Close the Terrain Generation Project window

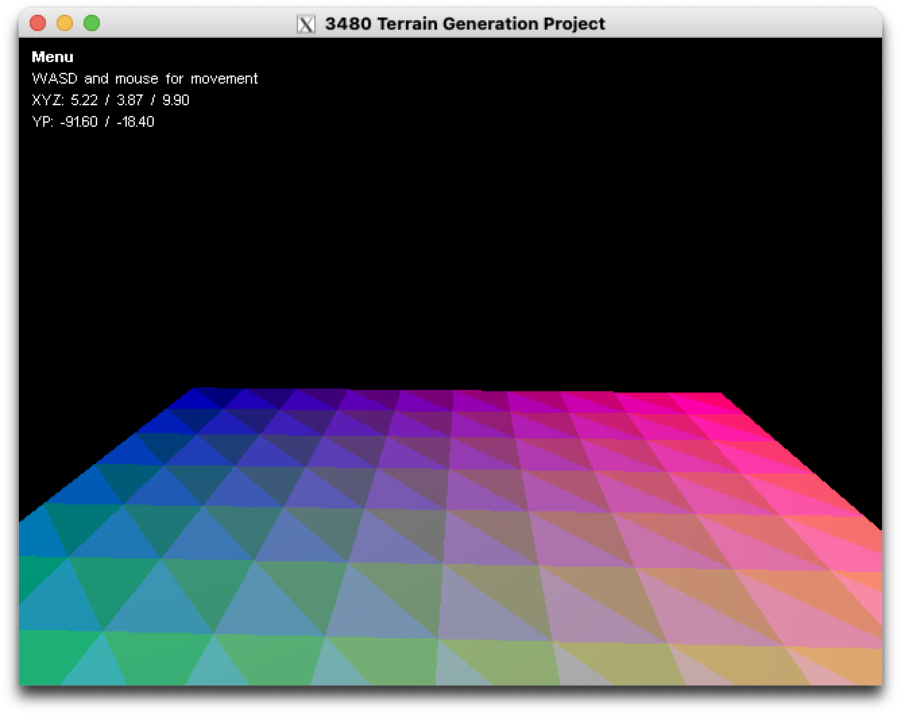[x=38, y=24]
